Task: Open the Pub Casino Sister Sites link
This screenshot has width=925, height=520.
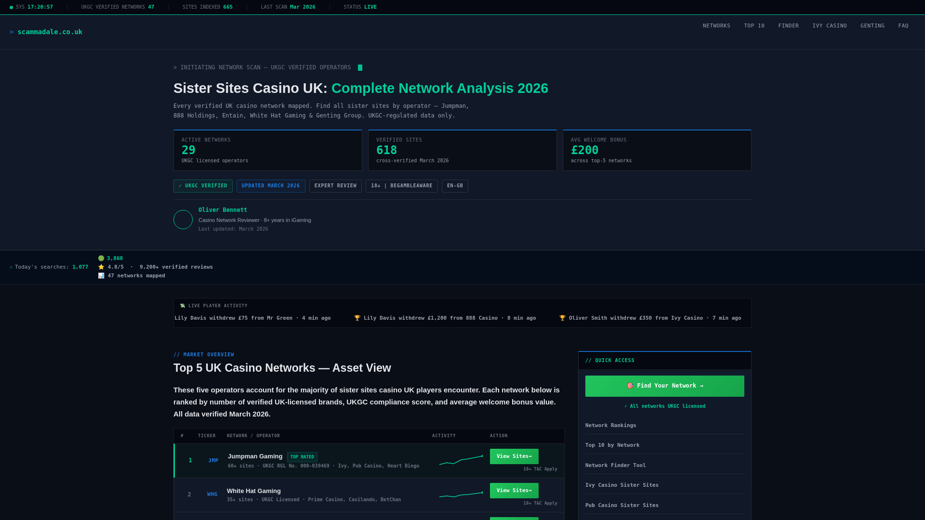Action: coord(622,506)
